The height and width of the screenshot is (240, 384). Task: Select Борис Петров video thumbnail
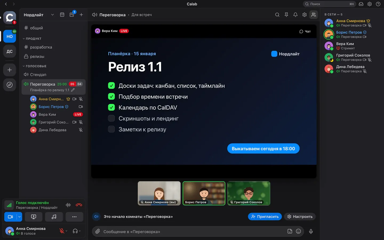coord(204,193)
